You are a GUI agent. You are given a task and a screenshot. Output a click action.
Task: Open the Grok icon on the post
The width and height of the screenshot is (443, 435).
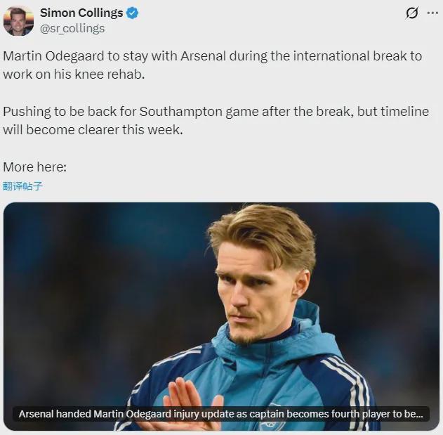[x=412, y=13]
